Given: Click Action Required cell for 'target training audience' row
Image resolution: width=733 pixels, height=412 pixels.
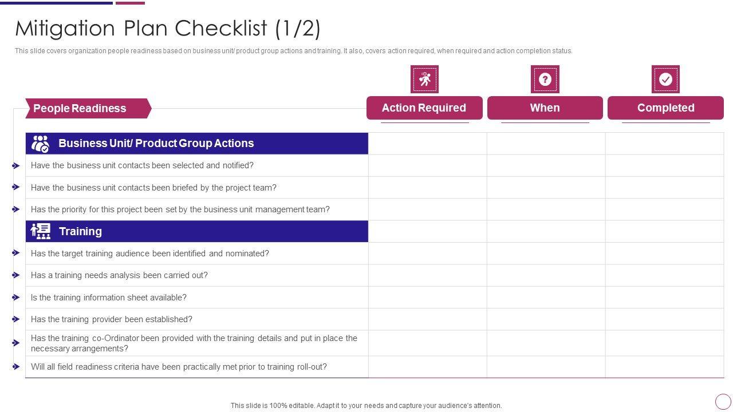Looking at the screenshot, I should point(427,253).
